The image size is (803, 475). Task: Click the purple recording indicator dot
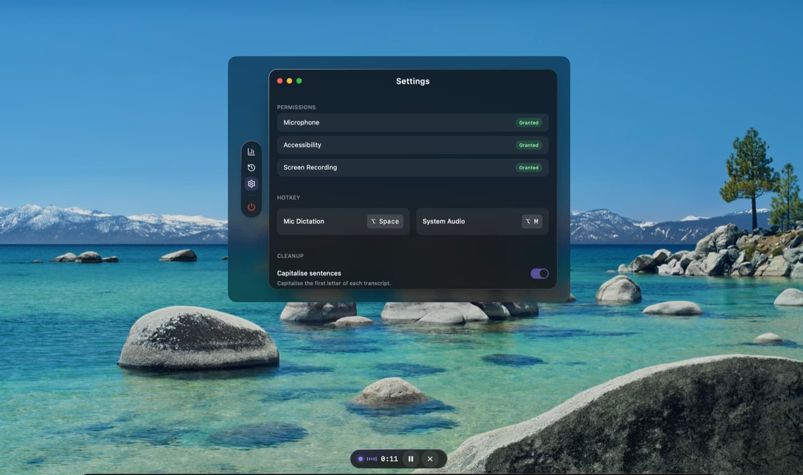click(360, 459)
